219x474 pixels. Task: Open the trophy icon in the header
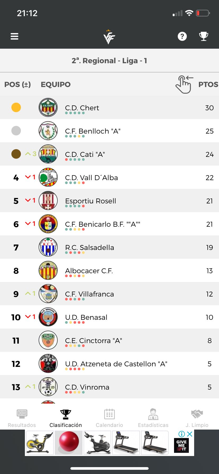pyautogui.click(x=204, y=36)
